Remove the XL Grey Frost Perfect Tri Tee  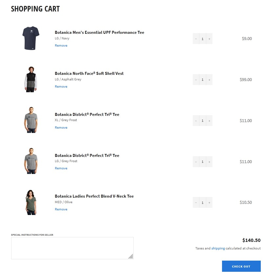[61, 128]
